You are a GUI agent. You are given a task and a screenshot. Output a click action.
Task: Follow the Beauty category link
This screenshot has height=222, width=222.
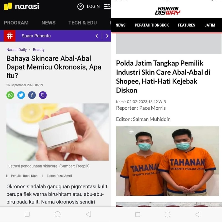pyautogui.click(x=39, y=50)
